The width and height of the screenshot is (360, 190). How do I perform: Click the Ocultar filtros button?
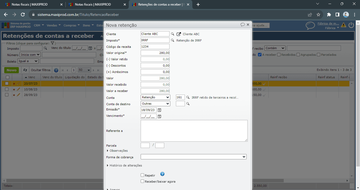click(41, 70)
